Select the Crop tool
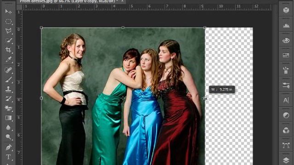294x165 pixels. (x=8, y=50)
